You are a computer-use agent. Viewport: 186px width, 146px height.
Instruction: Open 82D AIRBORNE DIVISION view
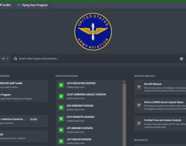89,107
